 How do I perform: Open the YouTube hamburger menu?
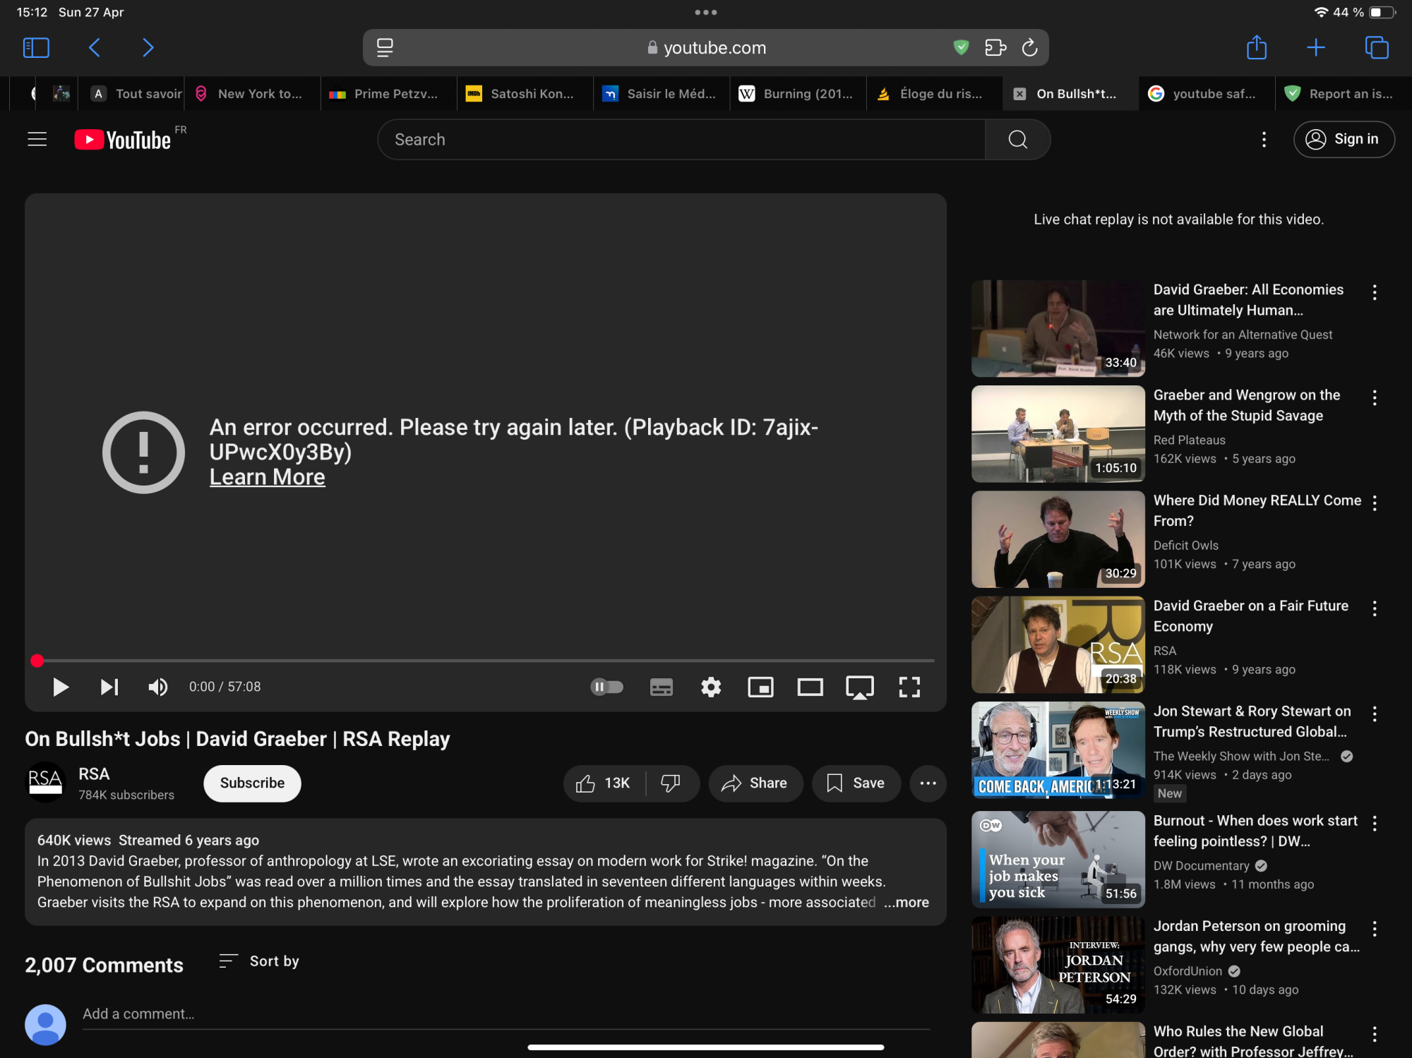[x=36, y=139]
